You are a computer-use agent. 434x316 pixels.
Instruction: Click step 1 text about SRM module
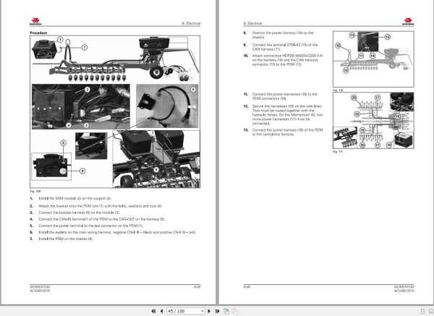[75, 198]
